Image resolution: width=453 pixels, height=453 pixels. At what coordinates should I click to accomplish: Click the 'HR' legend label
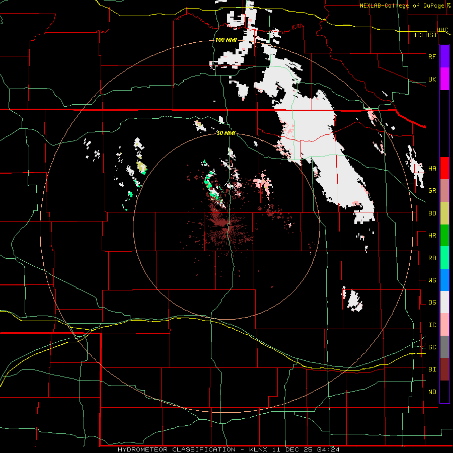(x=432, y=236)
